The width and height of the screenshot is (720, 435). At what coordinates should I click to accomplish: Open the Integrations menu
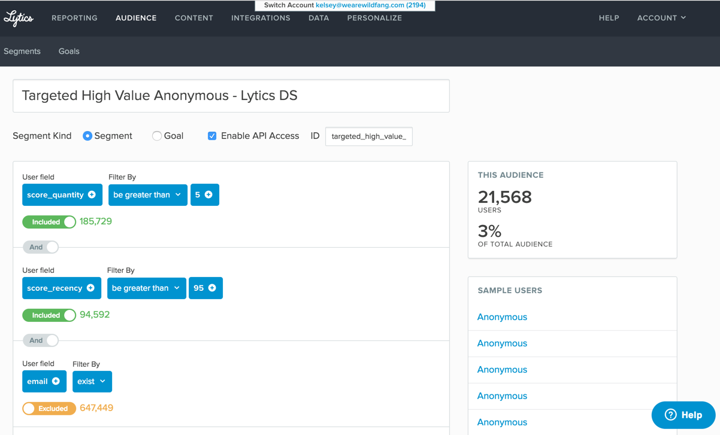pos(261,18)
